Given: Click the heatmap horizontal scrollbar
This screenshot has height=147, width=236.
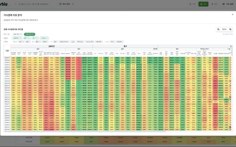Looking at the screenshot, I should [x=85, y=131].
